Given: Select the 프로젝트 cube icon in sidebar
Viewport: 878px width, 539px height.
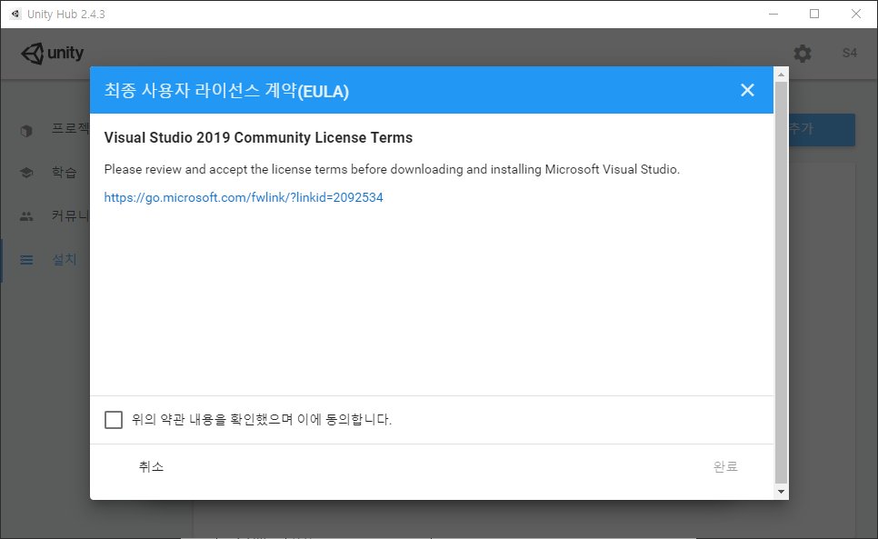Looking at the screenshot, I should pos(26,130).
